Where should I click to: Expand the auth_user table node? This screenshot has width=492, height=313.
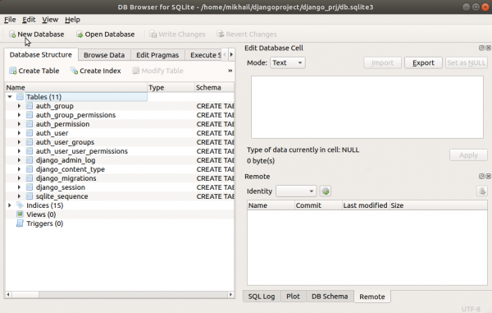tap(19, 133)
